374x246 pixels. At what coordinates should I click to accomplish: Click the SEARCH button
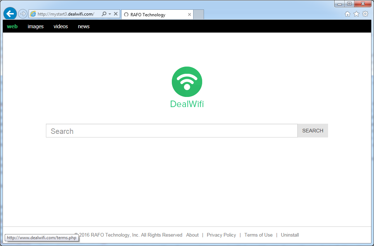tap(313, 131)
